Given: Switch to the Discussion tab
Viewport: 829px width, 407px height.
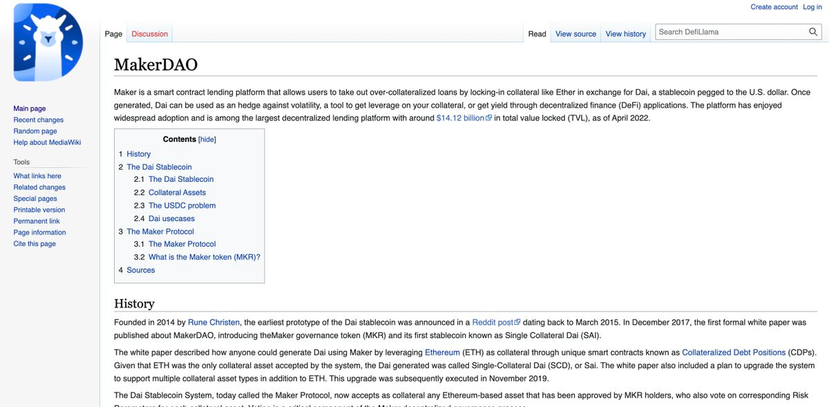Looking at the screenshot, I should click(150, 34).
